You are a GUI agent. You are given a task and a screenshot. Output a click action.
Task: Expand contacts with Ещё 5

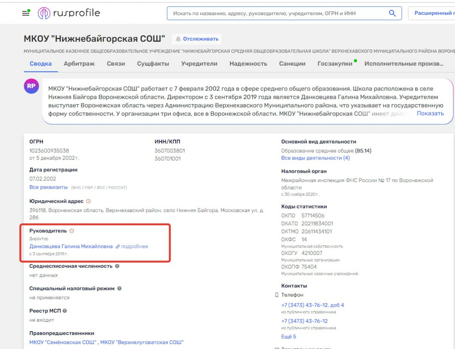tap(289, 336)
